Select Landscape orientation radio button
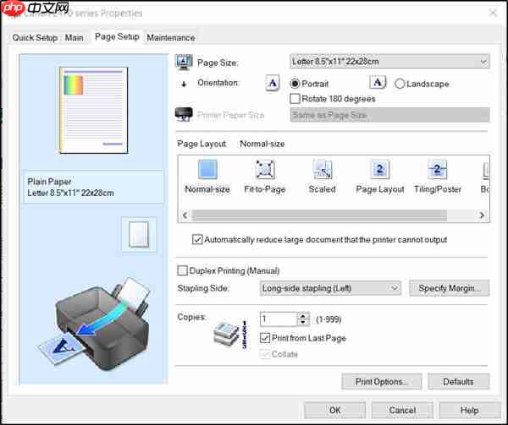508x425 pixels. pos(400,84)
